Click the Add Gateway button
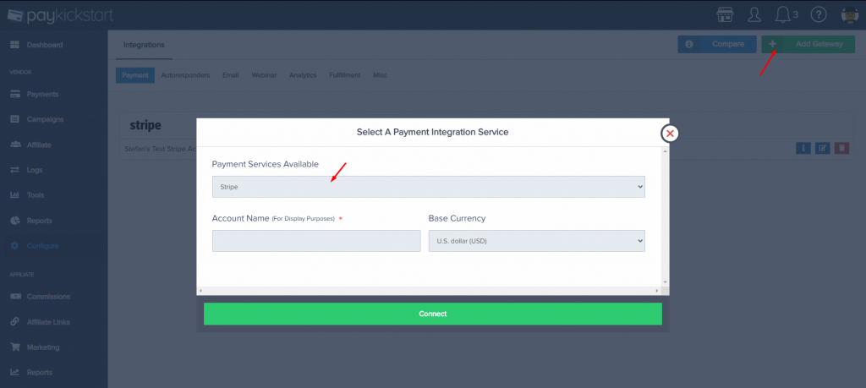This screenshot has width=866, height=388. coord(808,44)
